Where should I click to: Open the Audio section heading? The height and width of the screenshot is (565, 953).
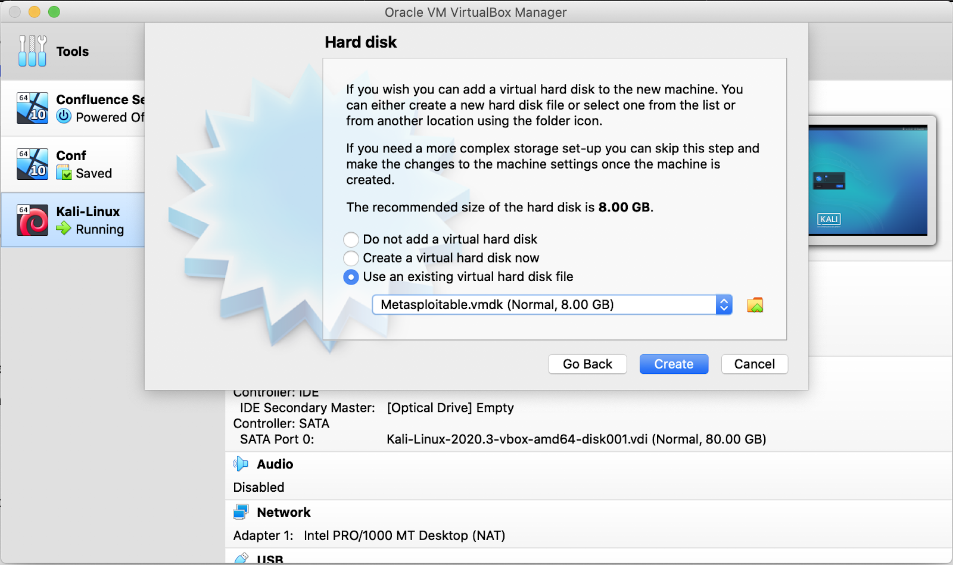(x=275, y=464)
